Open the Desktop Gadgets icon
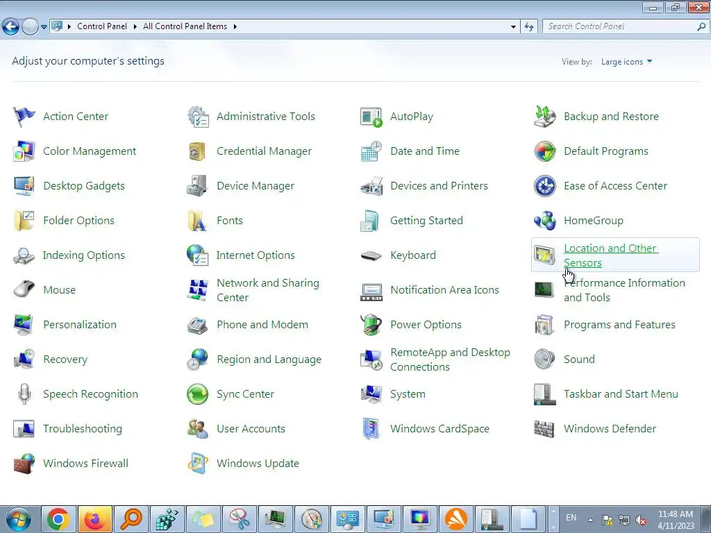This screenshot has height=533, width=711. [24, 186]
